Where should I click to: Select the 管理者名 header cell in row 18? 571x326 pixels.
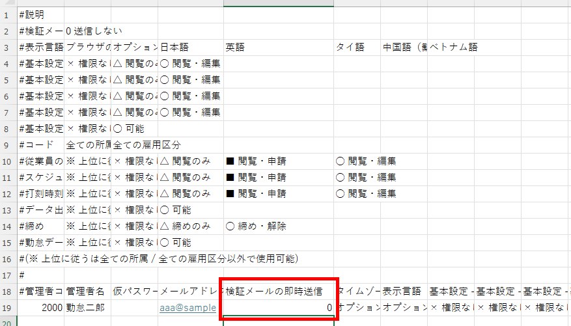[87, 291]
